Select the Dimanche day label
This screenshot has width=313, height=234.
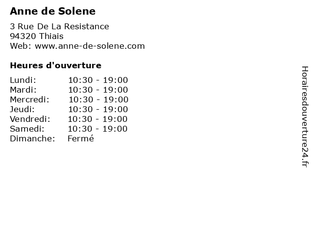(x=33, y=138)
